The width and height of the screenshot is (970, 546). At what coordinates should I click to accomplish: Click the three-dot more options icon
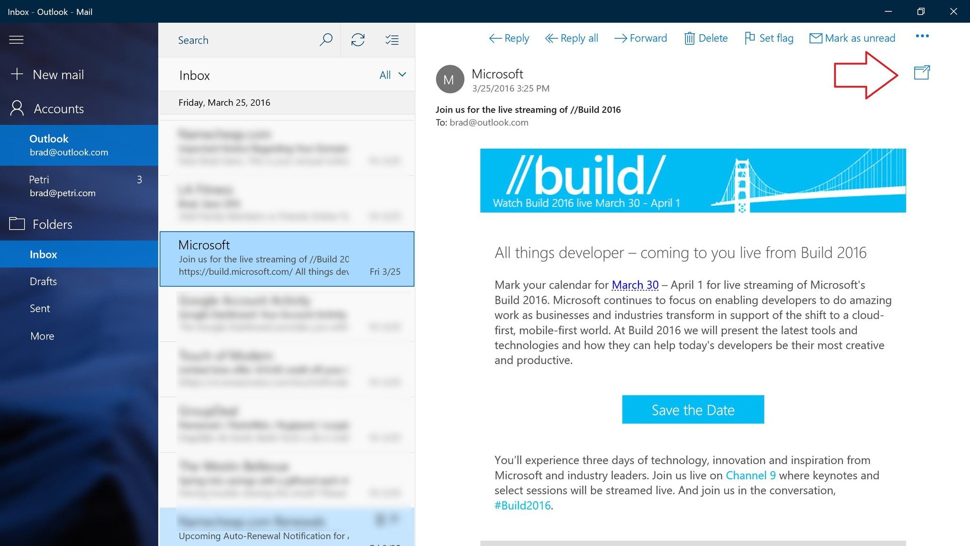pos(921,37)
